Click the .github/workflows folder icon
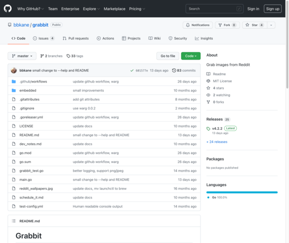The height and width of the screenshot is (243, 289). (14, 82)
